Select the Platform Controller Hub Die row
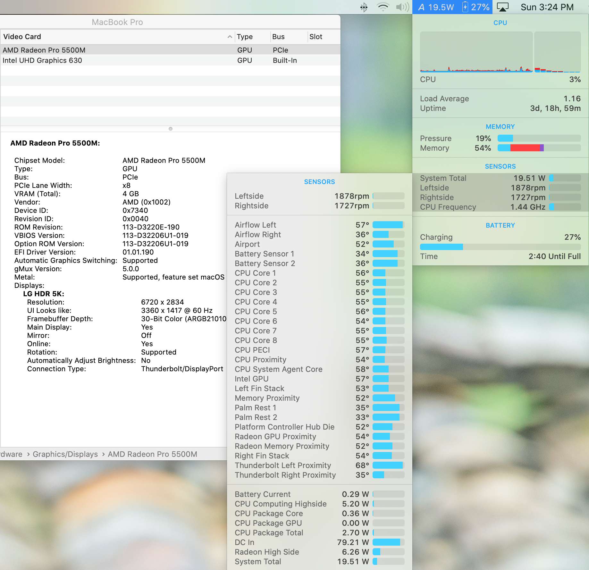The image size is (589, 570). coord(319,427)
